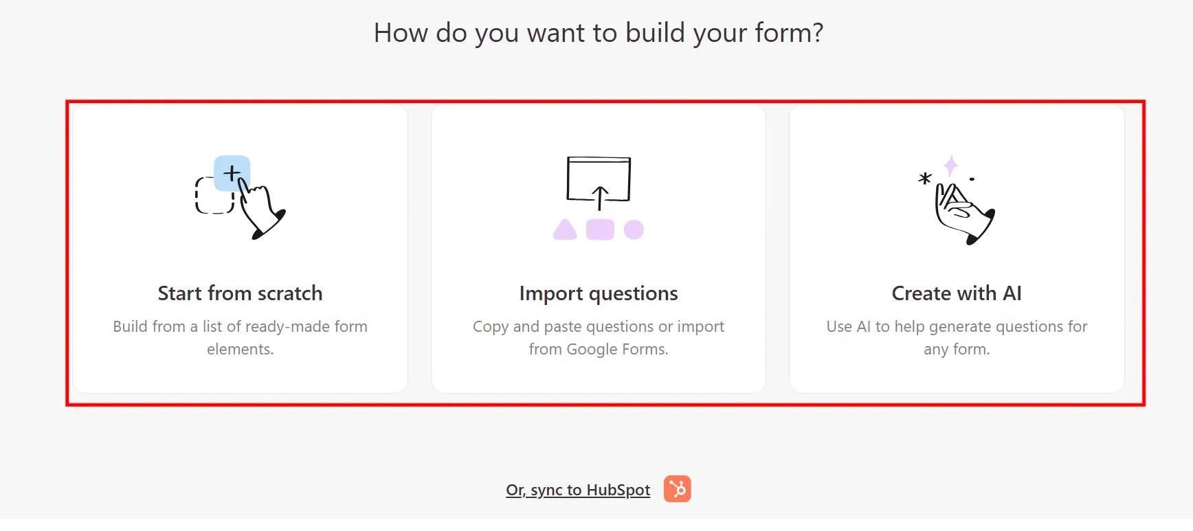Click the purple sparkle above the snapping hand

[x=952, y=165]
